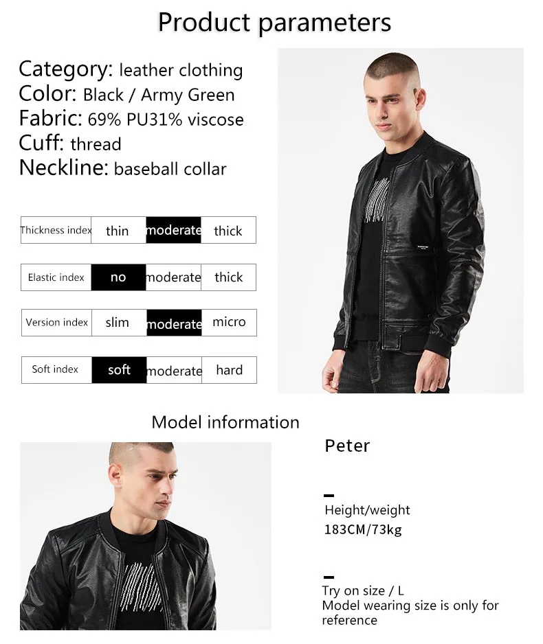Click 'moderate' in the Soft index row
543x644 pixels.
point(174,369)
